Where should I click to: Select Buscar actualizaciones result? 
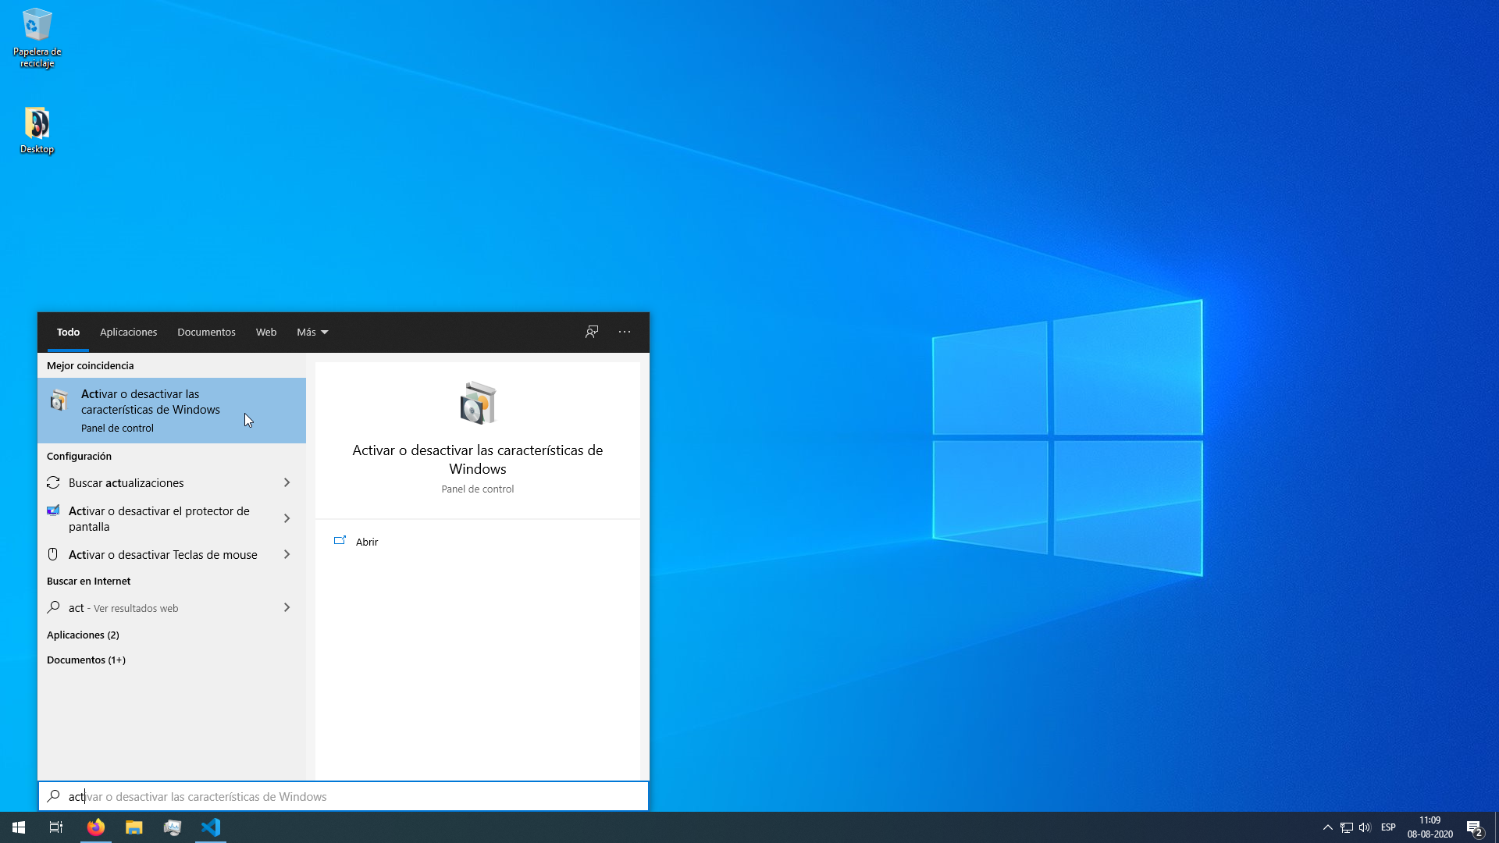tap(172, 482)
